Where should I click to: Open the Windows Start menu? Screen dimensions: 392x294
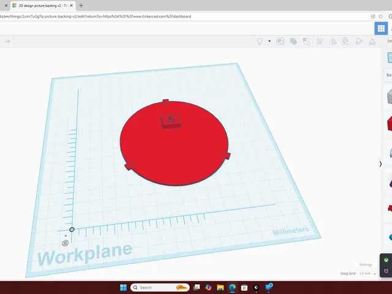124,287
